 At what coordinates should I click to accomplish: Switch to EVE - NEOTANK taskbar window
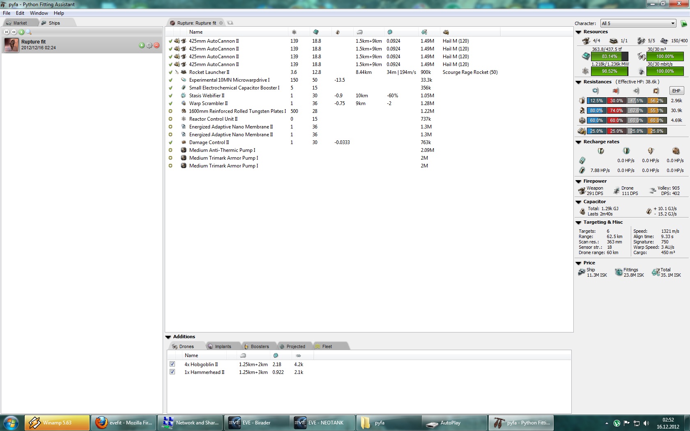[322, 423]
